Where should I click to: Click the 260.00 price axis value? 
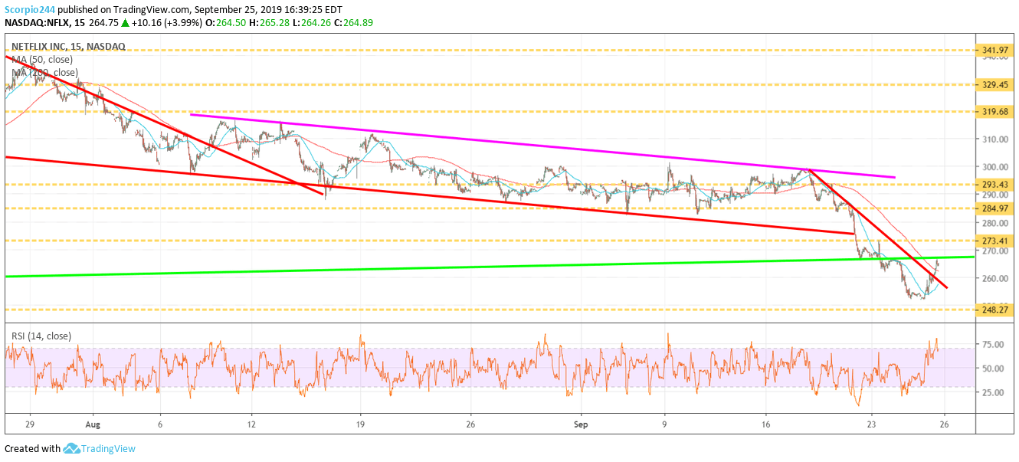tap(994, 278)
